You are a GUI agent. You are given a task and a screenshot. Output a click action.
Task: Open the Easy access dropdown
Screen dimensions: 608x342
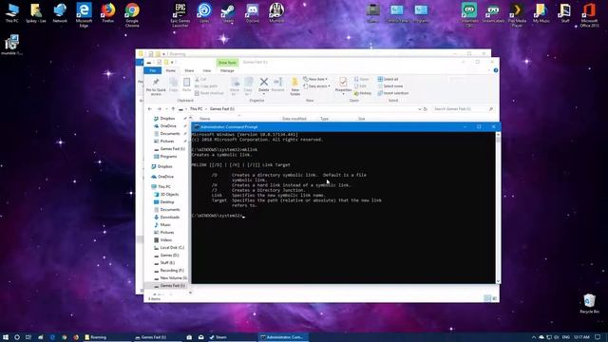(316, 86)
